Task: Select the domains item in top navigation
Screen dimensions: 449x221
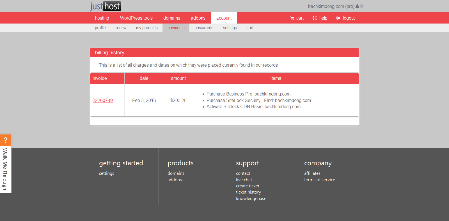Action: (171, 18)
